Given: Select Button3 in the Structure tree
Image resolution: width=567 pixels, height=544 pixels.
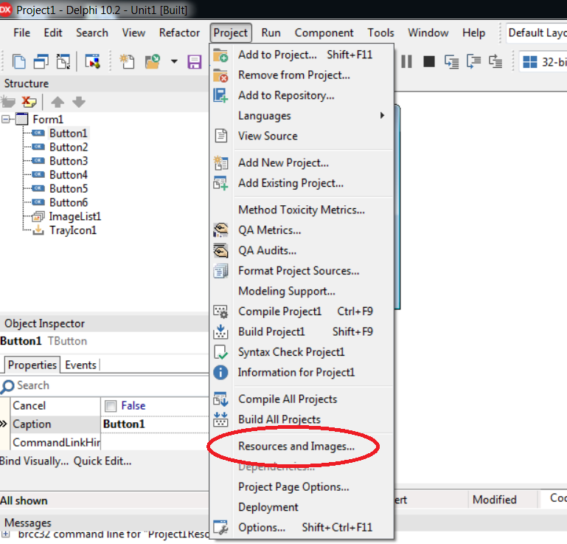Looking at the screenshot, I should tap(69, 161).
